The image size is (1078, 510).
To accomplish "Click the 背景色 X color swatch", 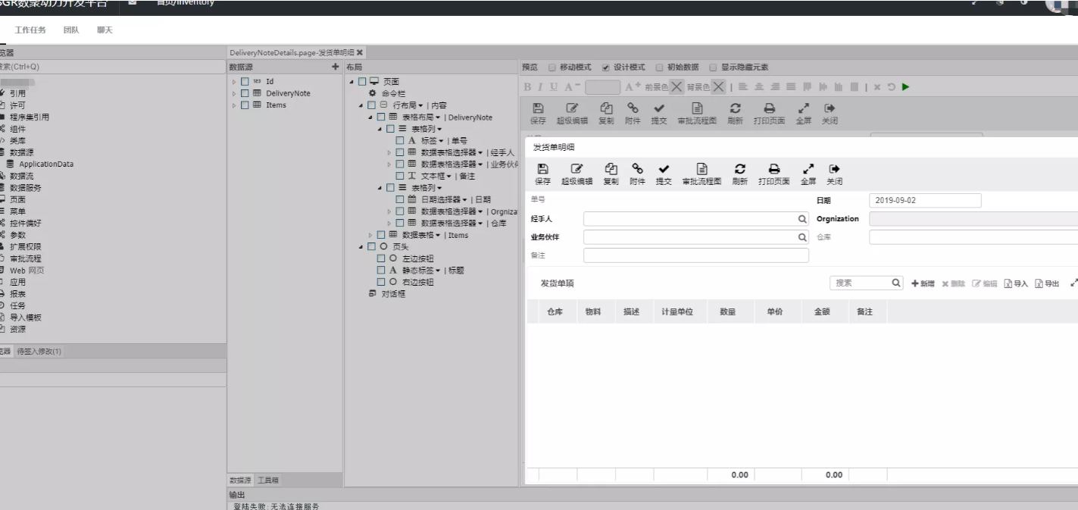I will pyautogui.click(x=718, y=87).
